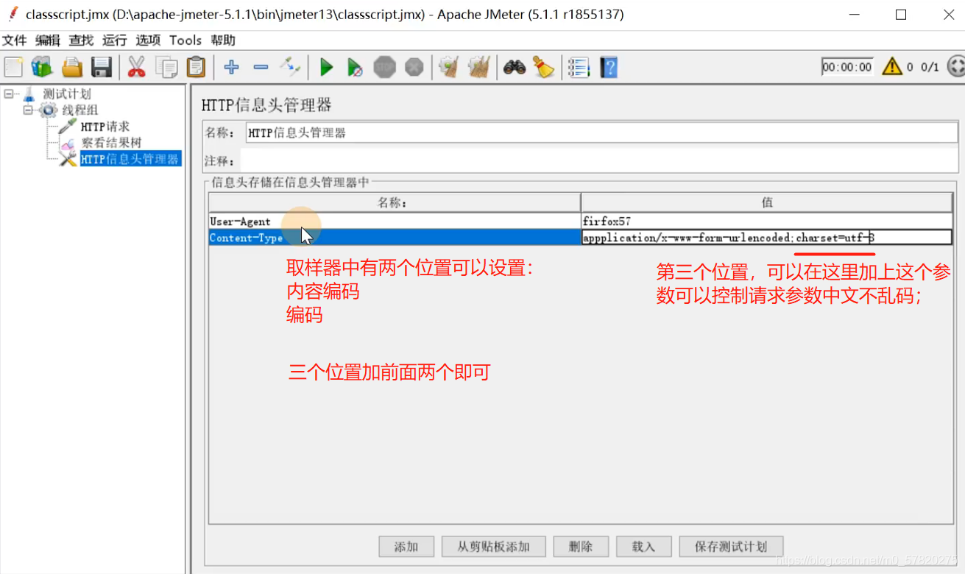The width and height of the screenshot is (965, 574).
Task: Click the New test plan icon
Action: click(13, 67)
